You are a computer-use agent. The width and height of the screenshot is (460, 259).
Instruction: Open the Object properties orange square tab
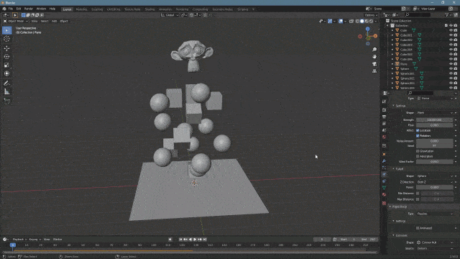(384, 154)
